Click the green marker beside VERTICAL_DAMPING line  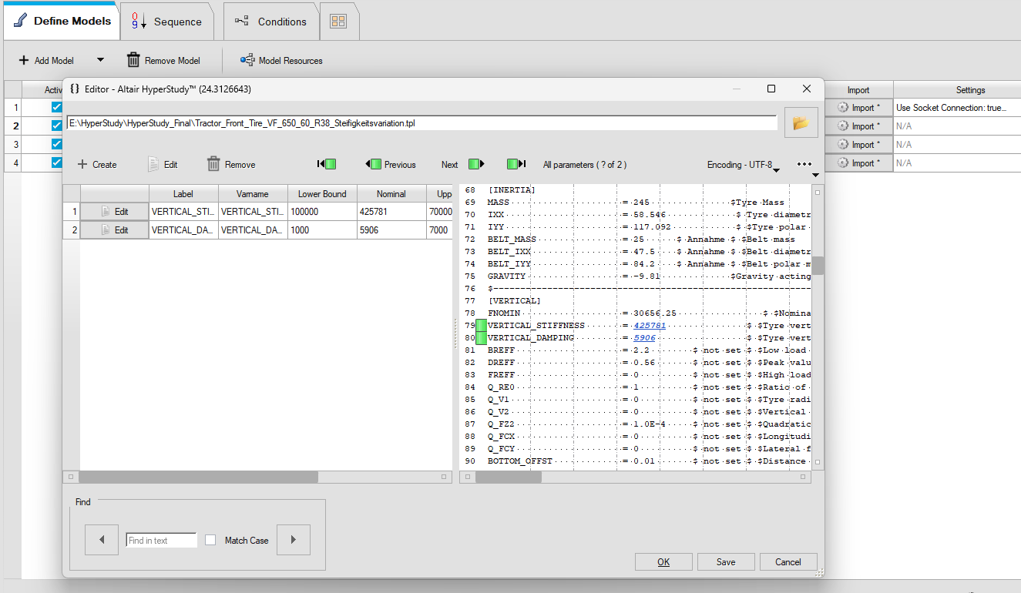tap(481, 338)
